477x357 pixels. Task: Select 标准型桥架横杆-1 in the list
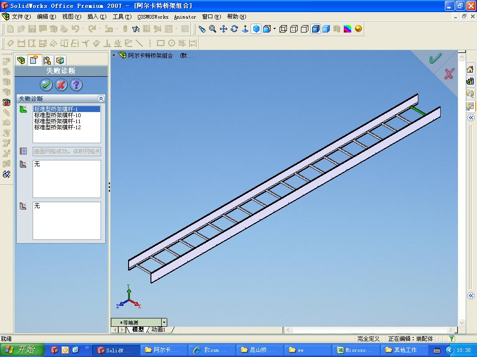tap(67, 109)
